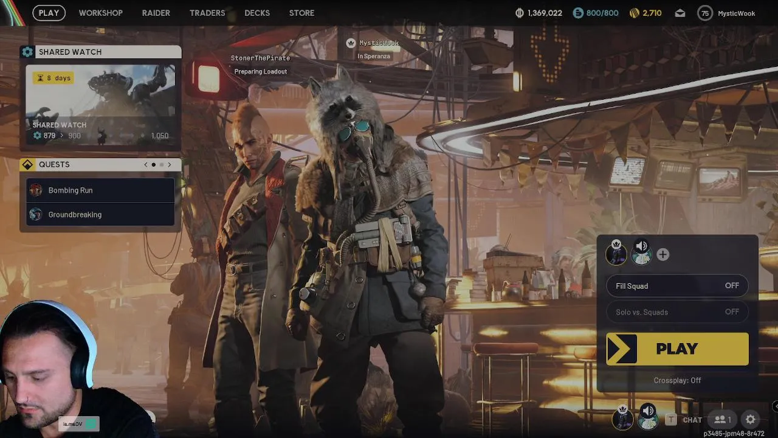The width and height of the screenshot is (778, 438).
Task: Click the Crossplay: Off label
Action: [x=677, y=380]
